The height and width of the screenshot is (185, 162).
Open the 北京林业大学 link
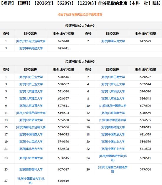click(113, 99)
